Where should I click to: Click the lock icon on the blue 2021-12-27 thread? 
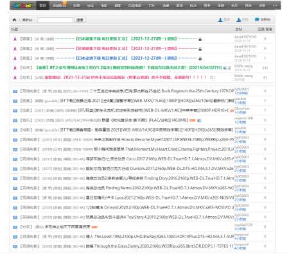pos(200,58)
